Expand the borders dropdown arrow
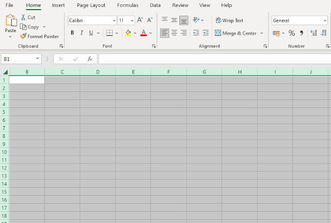Screen dimensions: 331x223 [117, 33]
